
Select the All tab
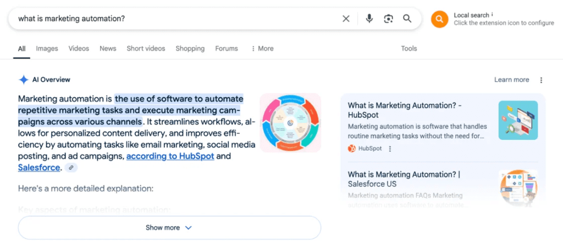22,48
